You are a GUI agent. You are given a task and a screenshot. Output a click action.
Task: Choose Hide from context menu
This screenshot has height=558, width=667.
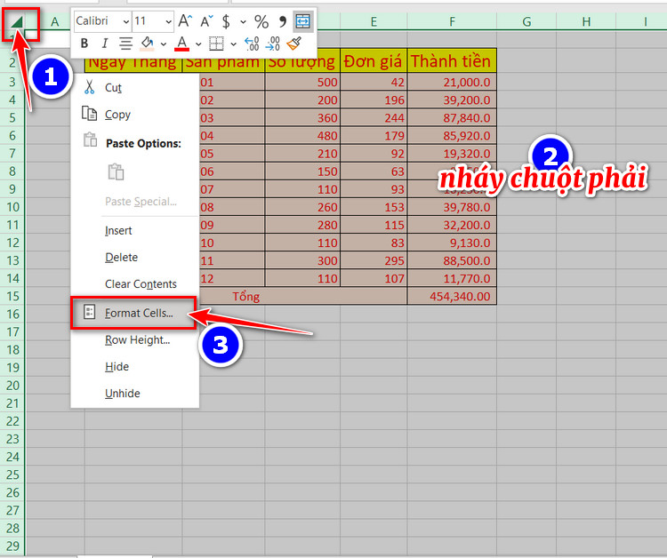(x=135, y=366)
